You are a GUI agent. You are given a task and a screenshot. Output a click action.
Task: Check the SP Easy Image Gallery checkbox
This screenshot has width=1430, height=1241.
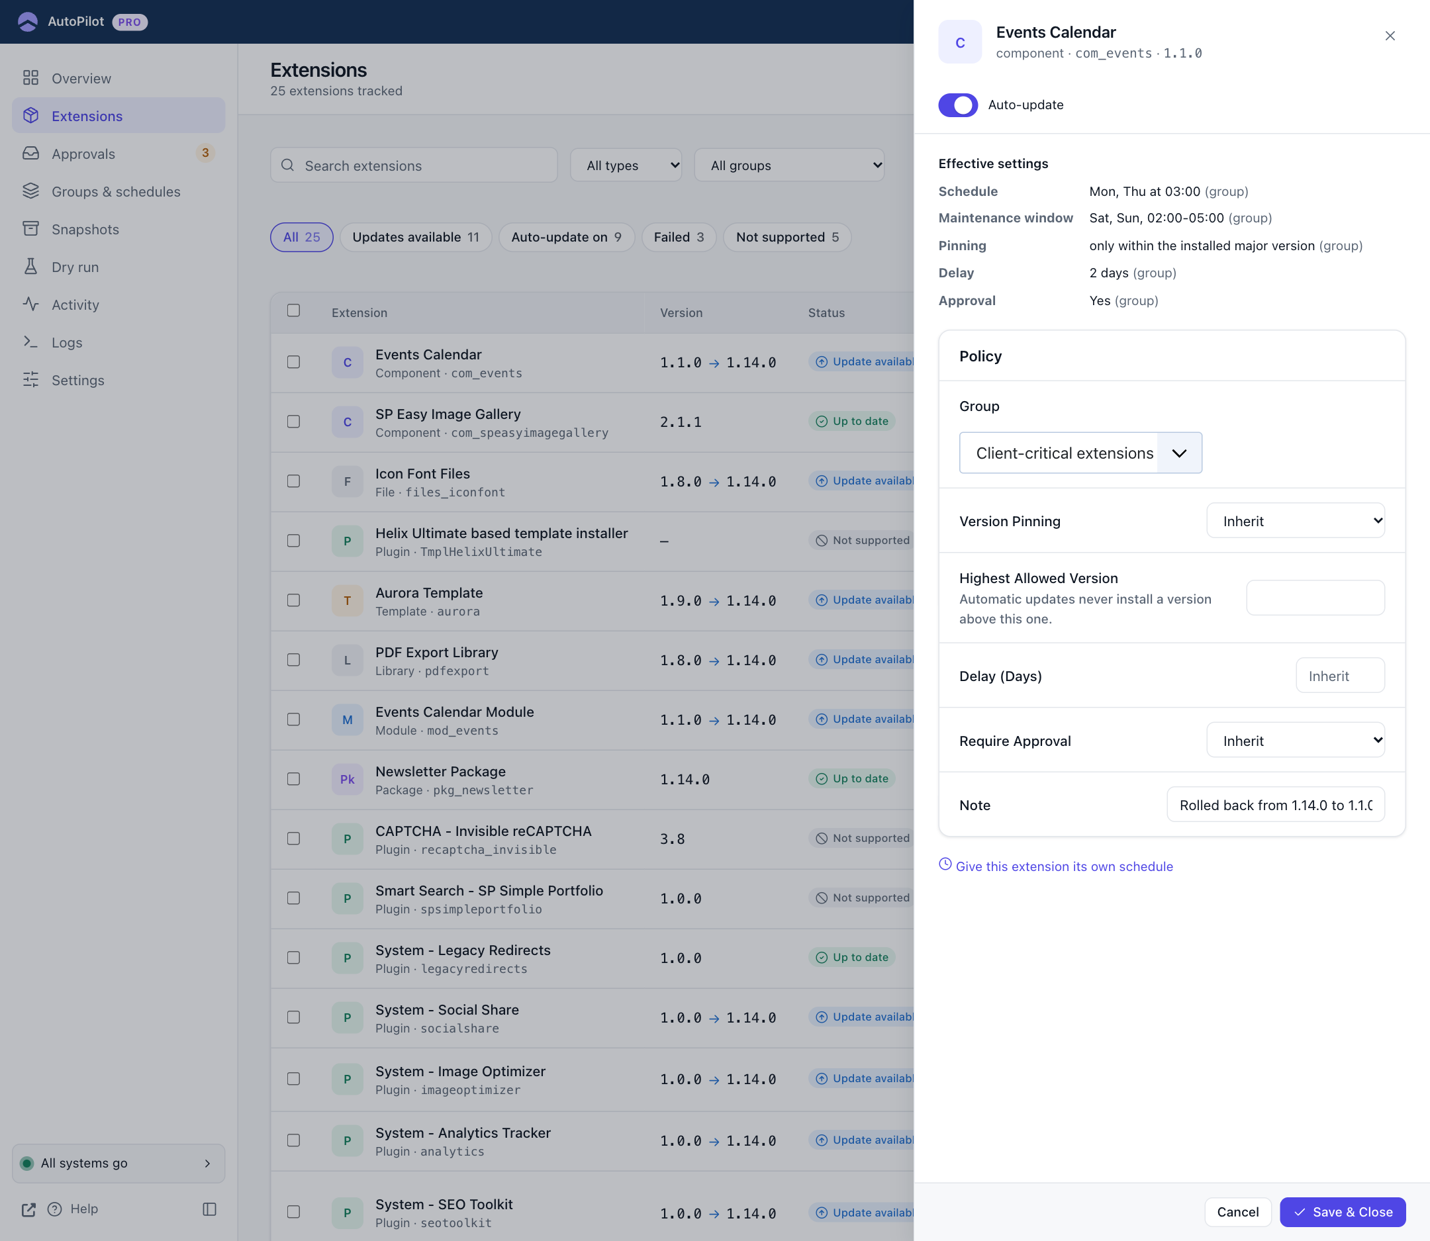pos(294,422)
